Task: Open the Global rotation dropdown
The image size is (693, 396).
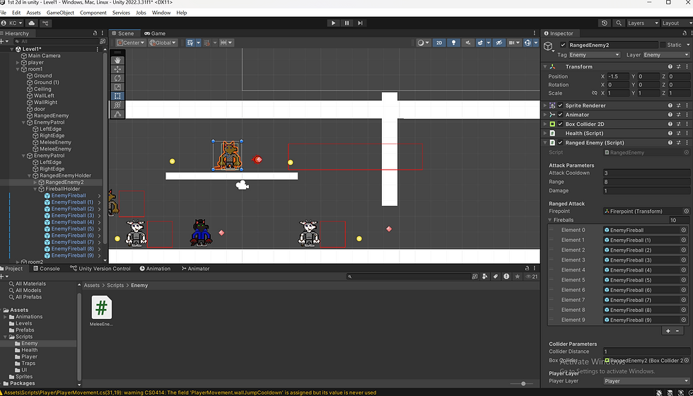Action: pos(163,43)
